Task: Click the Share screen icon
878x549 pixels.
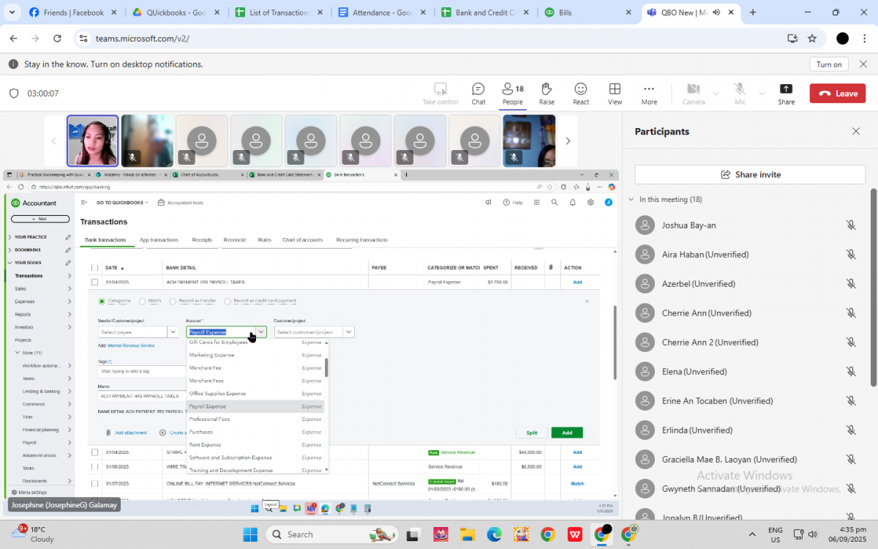Action: [786, 93]
